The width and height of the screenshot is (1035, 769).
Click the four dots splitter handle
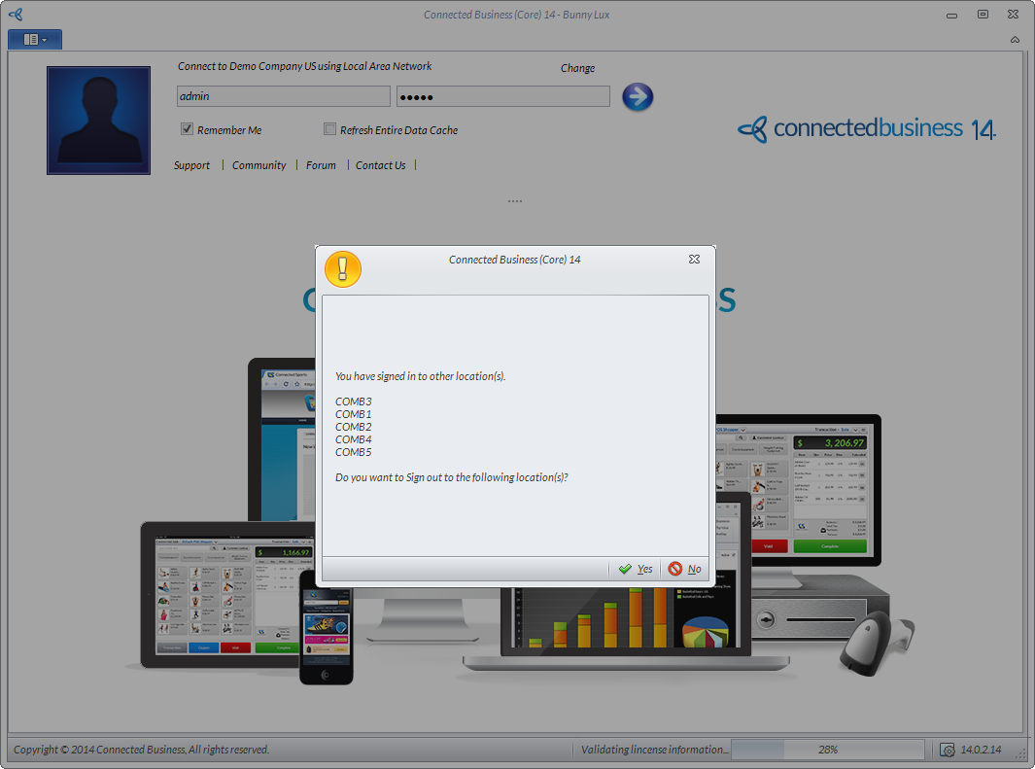515,200
